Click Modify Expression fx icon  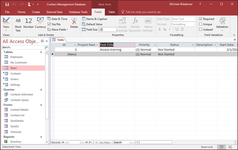[x=135, y=20]
